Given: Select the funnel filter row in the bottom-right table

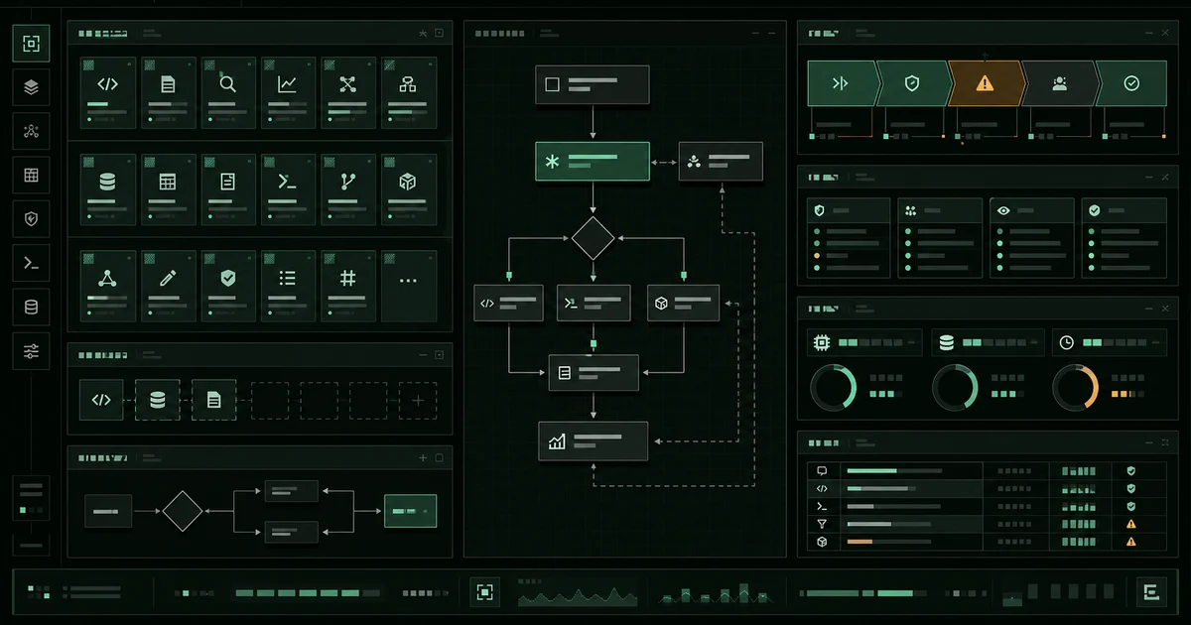Looking at the screenshot, I should [988, 524].
